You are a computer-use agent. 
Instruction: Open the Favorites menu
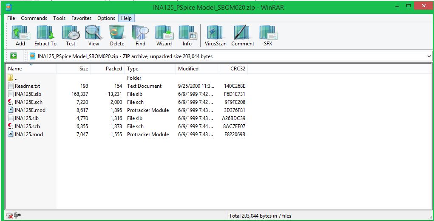pos(81,18)
